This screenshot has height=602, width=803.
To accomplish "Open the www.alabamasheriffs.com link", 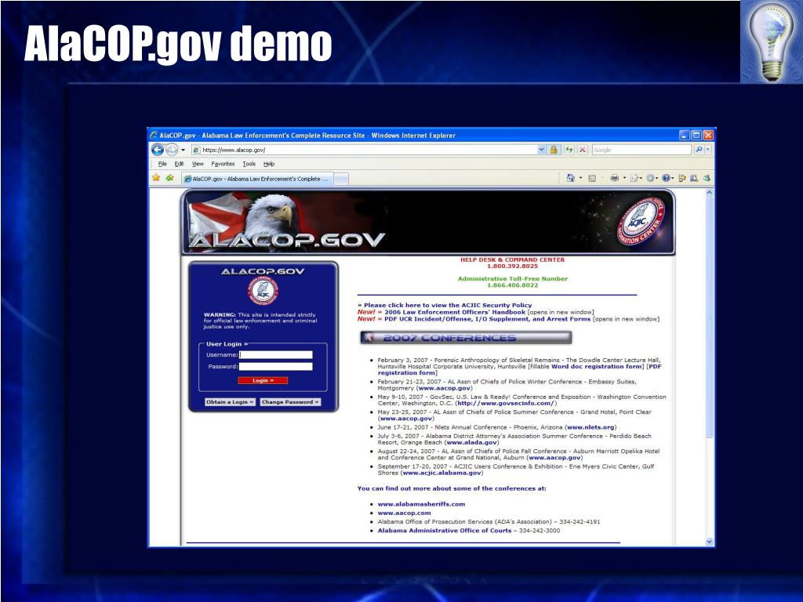I will [421, 504].
